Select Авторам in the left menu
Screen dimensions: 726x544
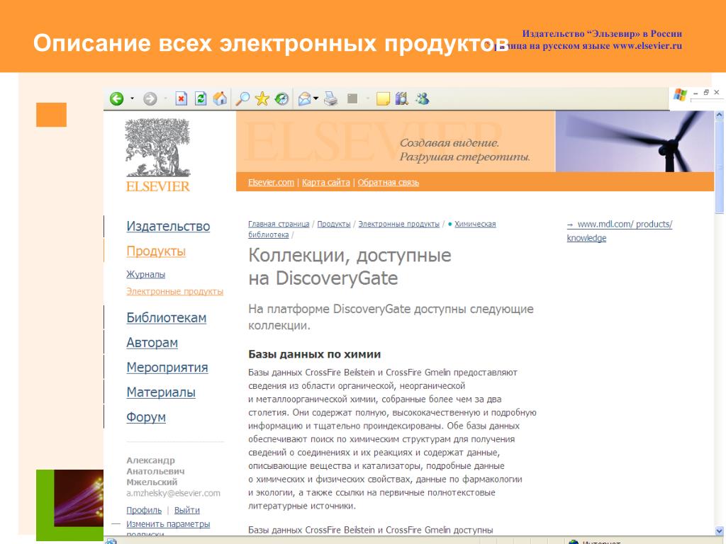coord(152,343)
